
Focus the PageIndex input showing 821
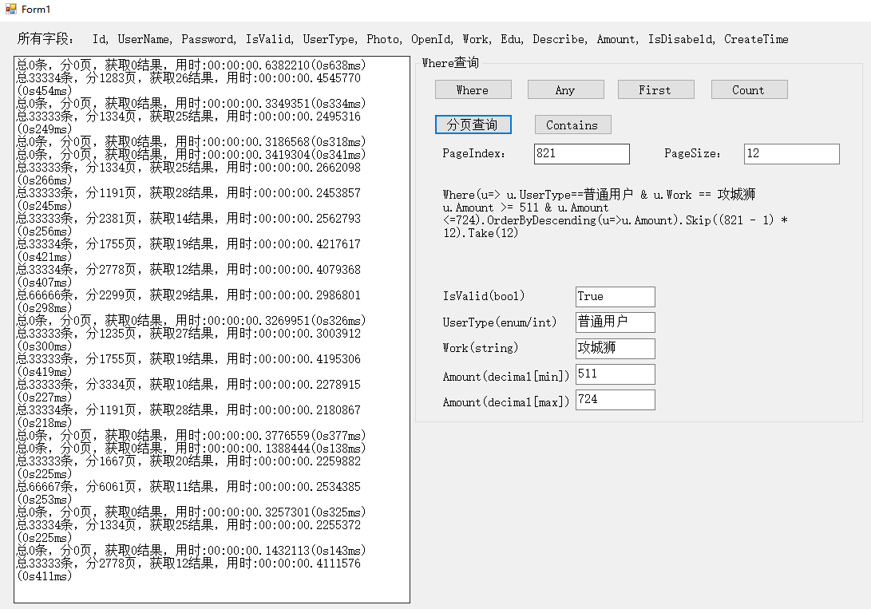coord(581,154)
